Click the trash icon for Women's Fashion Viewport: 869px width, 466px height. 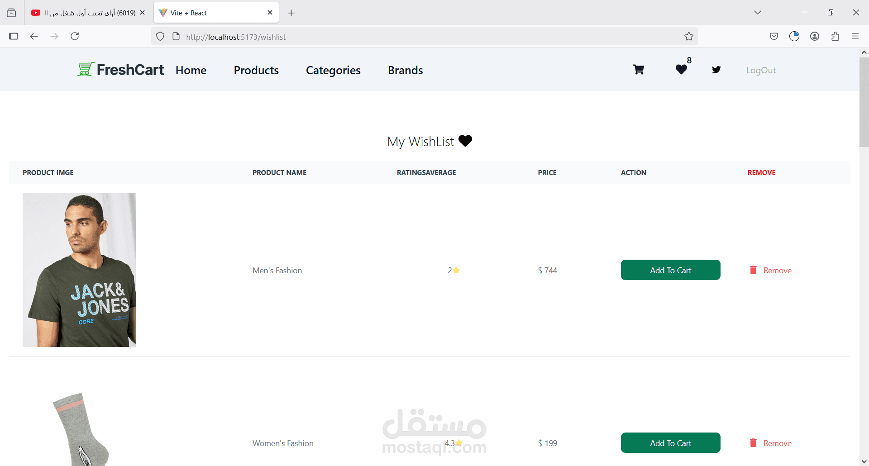click(x=753, y=443)
